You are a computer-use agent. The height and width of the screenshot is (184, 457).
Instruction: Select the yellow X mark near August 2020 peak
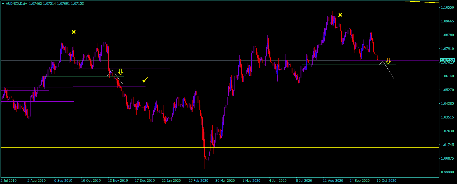340,15
